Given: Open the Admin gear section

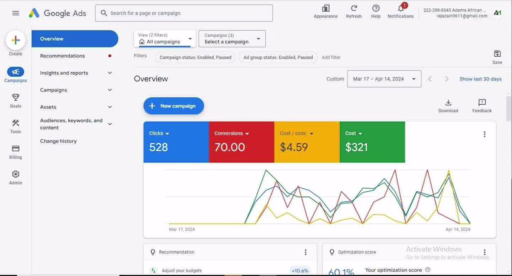Looking at the screenshot, I should point(15,178).
